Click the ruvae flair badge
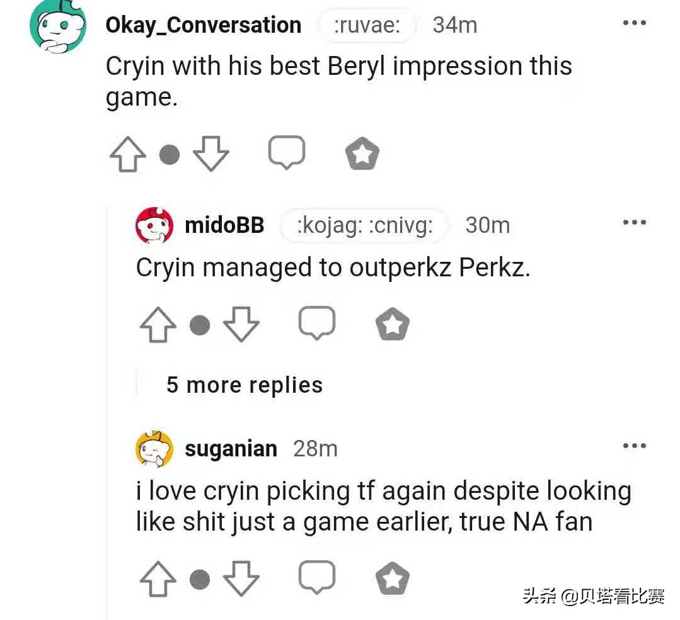The image size is (680, 620). click(367, 25)
